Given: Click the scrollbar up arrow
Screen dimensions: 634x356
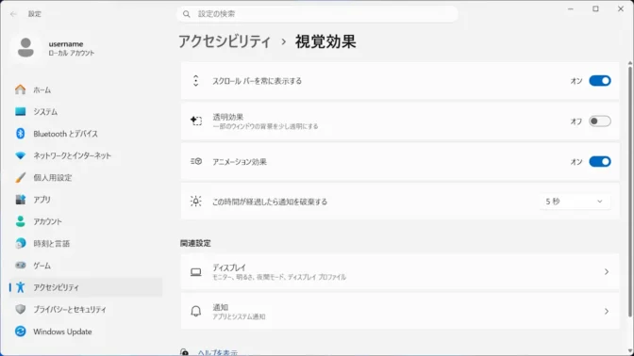Looking at the screenshot, I should click(630, 63).
